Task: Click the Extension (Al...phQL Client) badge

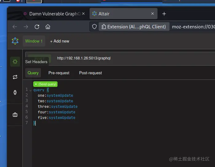Action: click(134, 26)
